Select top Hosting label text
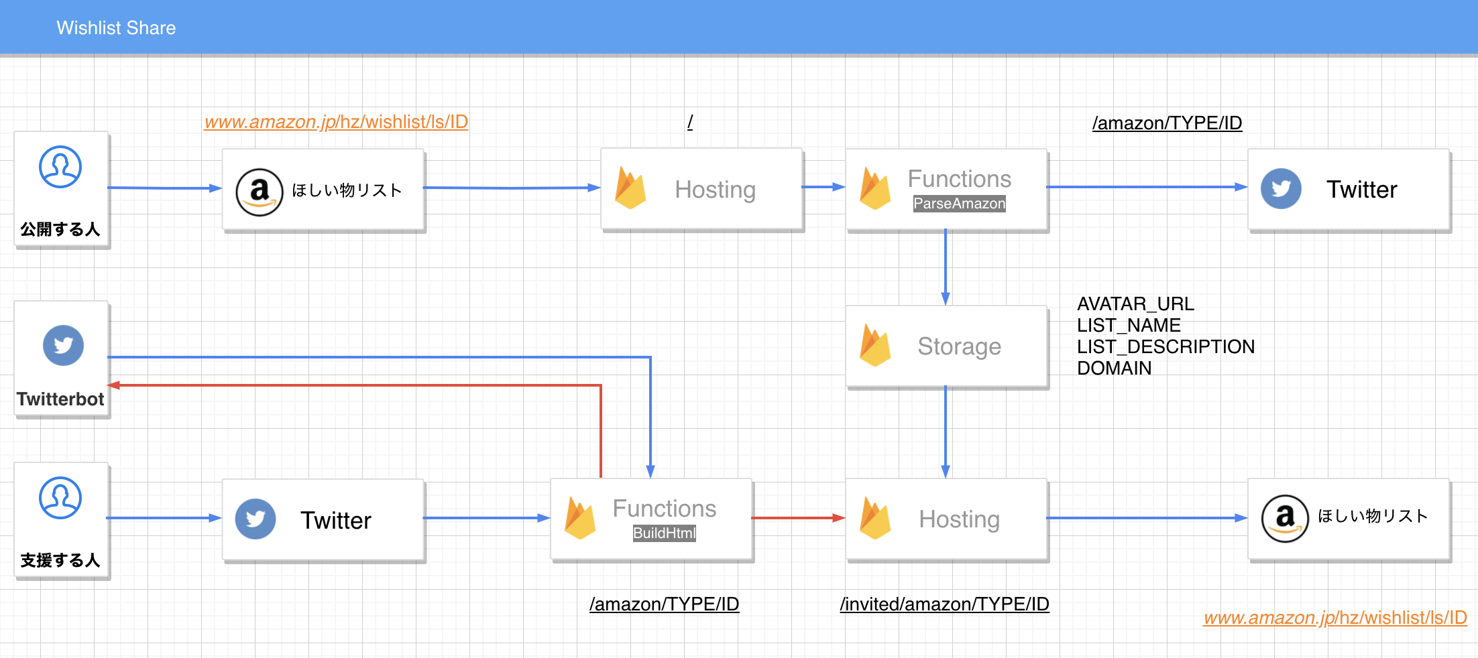This screenshot has width=1478, height=658. pos(716,190)
